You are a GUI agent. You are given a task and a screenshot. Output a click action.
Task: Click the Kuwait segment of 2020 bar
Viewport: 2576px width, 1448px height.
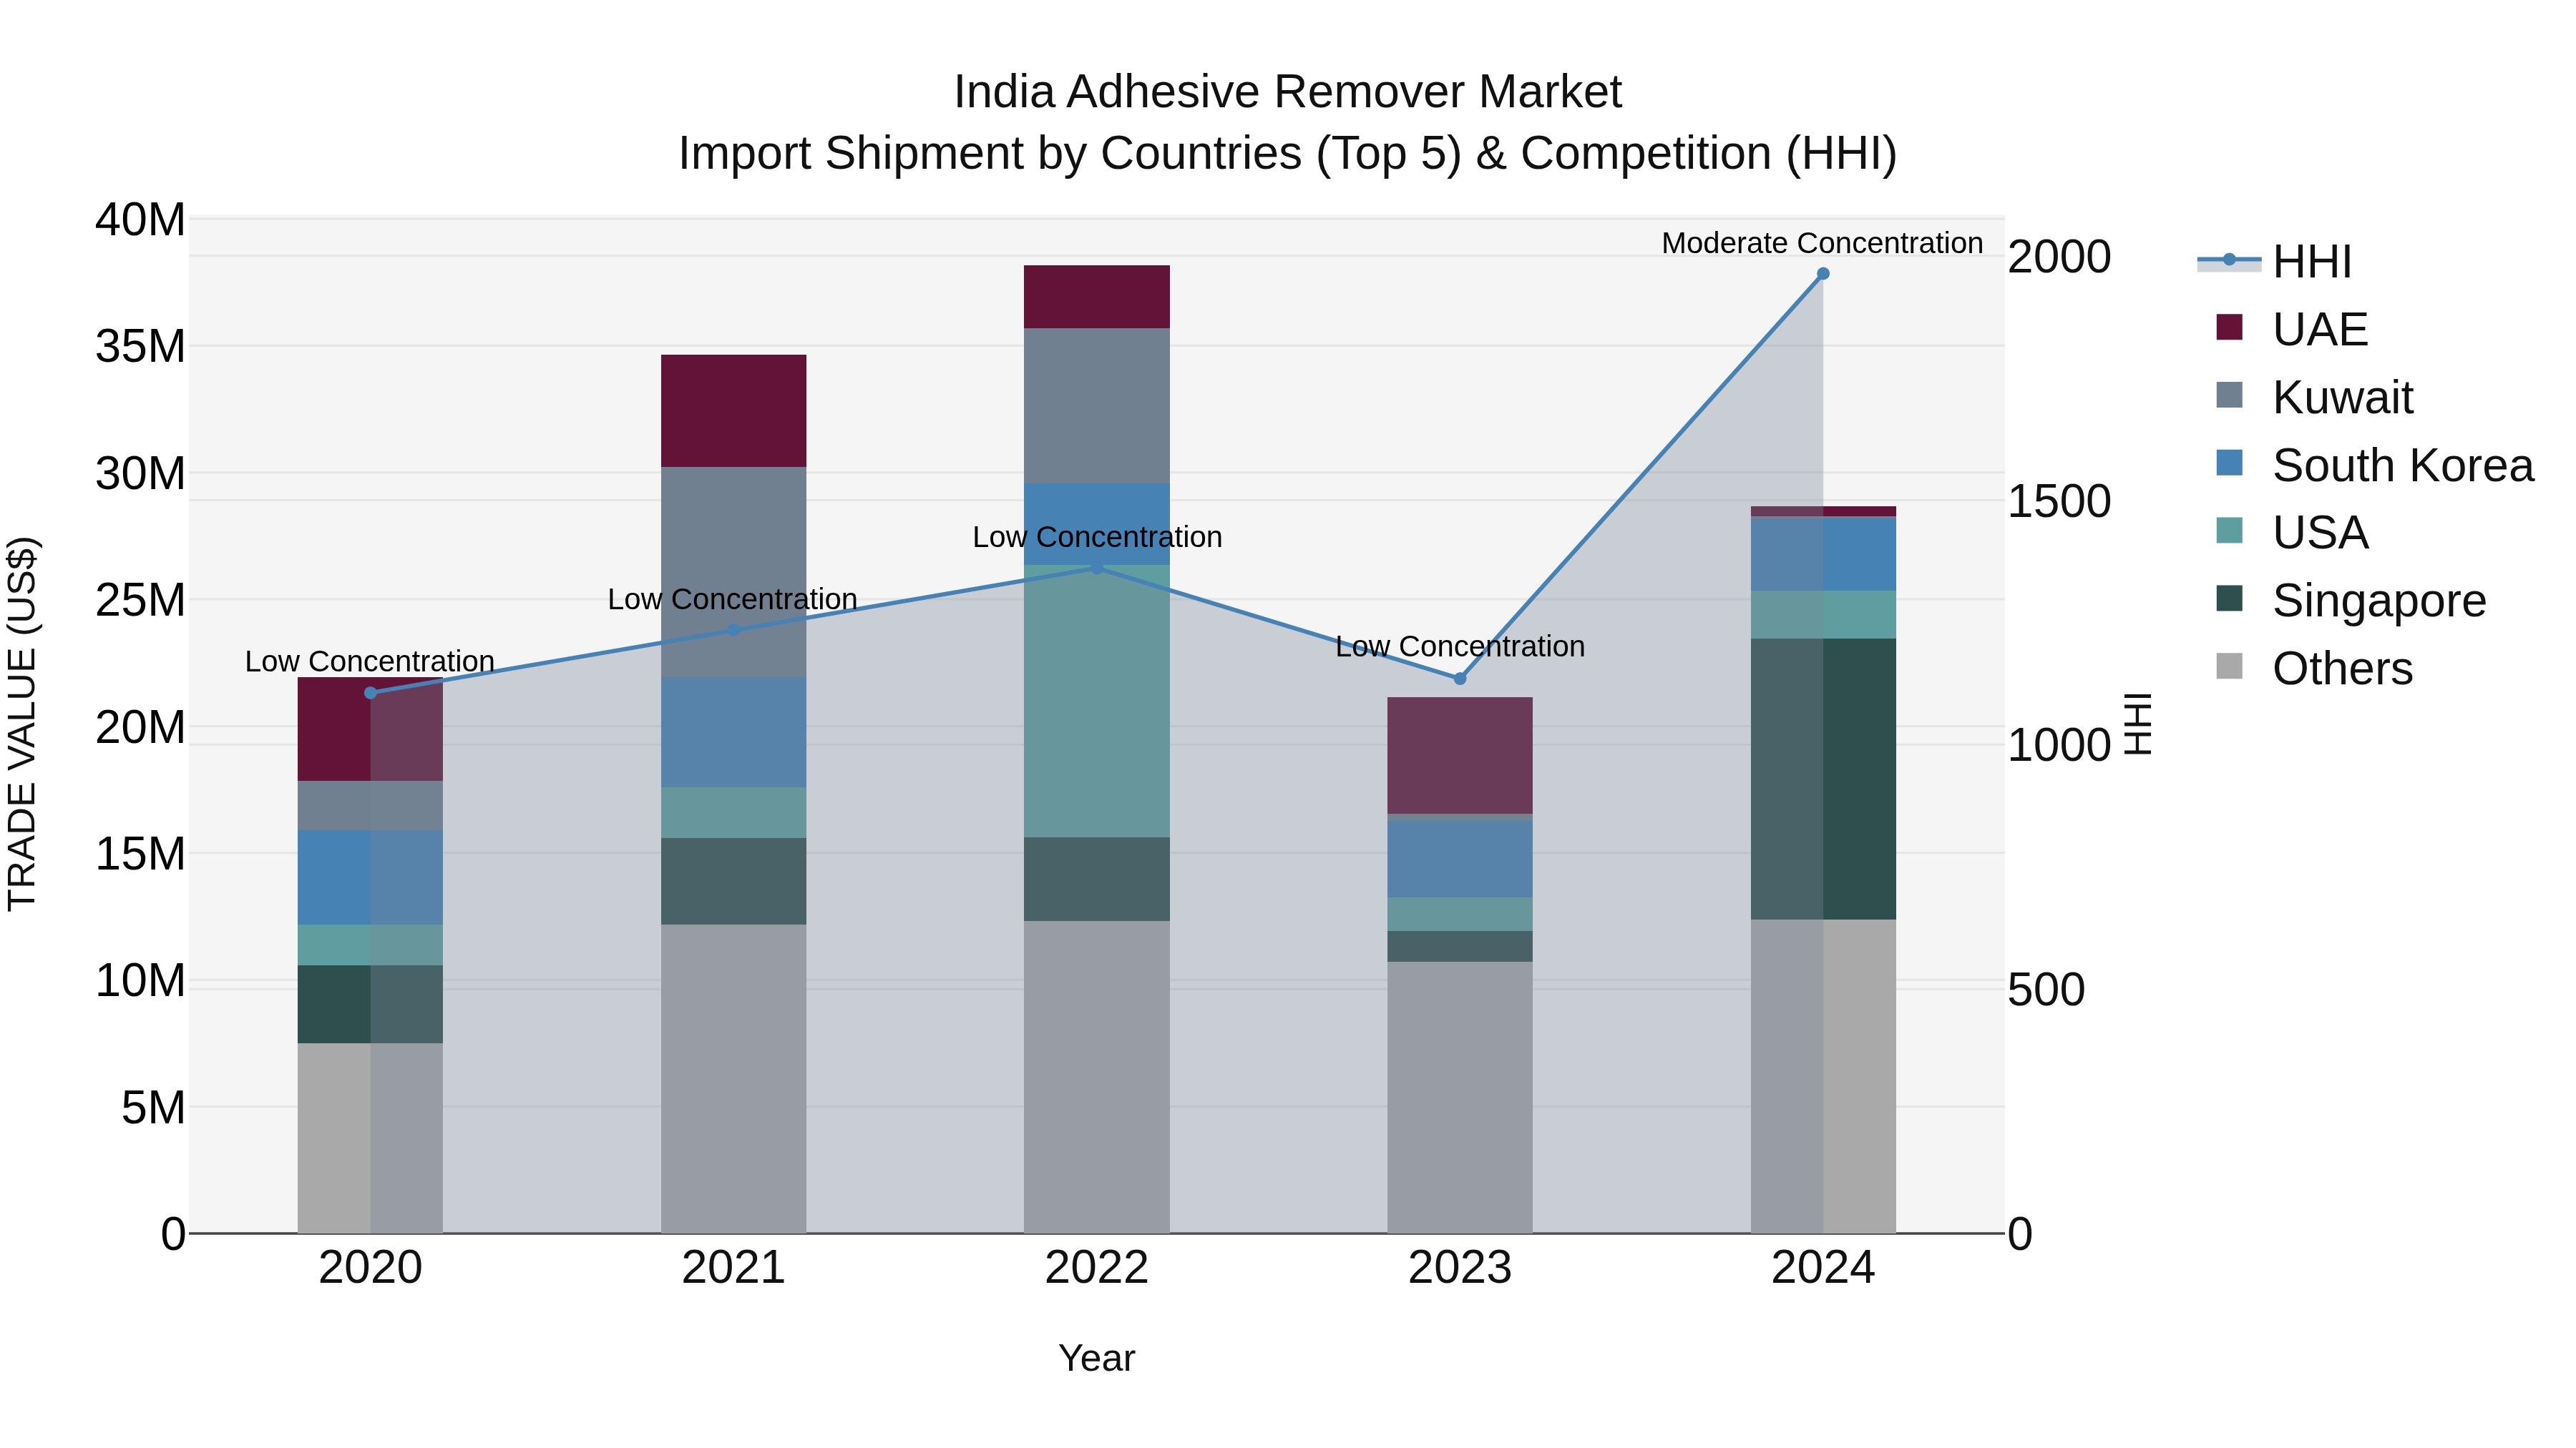pyautogui.click(x=370, y=805)
